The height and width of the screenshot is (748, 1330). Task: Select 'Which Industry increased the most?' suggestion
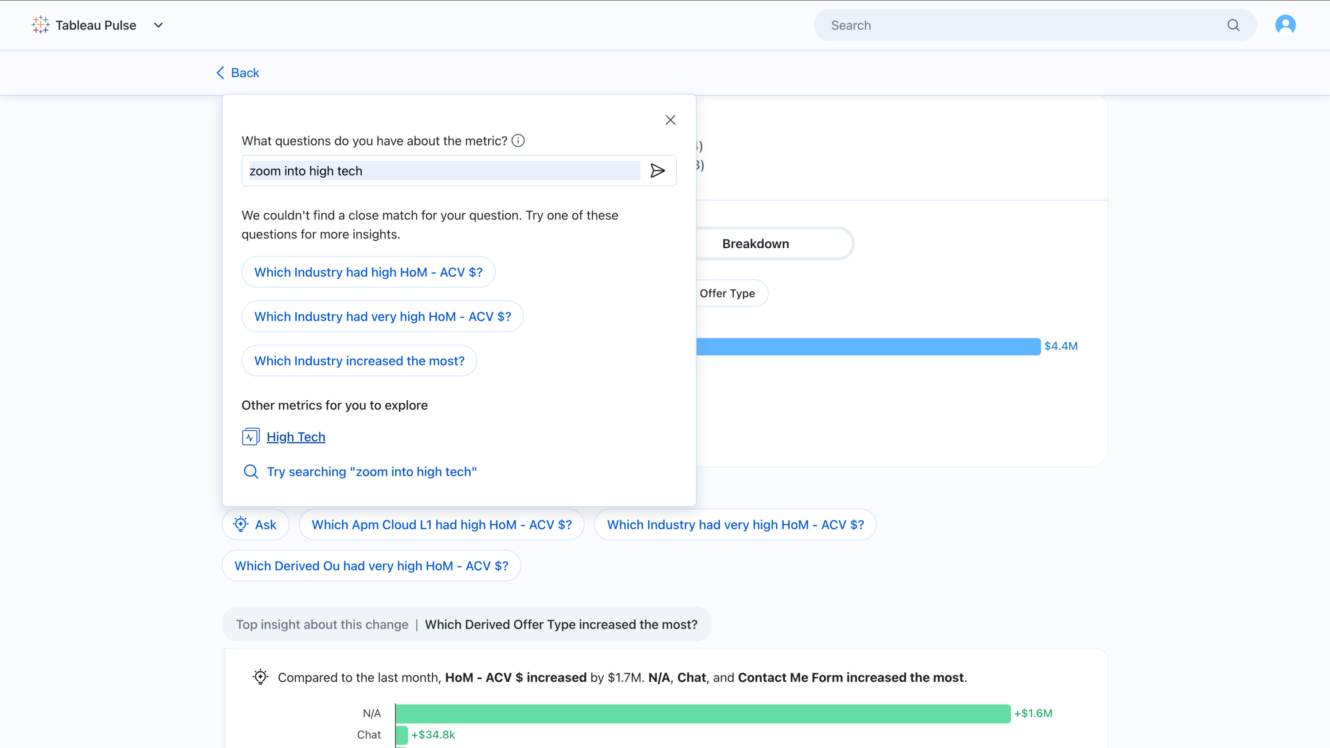click(x=359, y=361)
